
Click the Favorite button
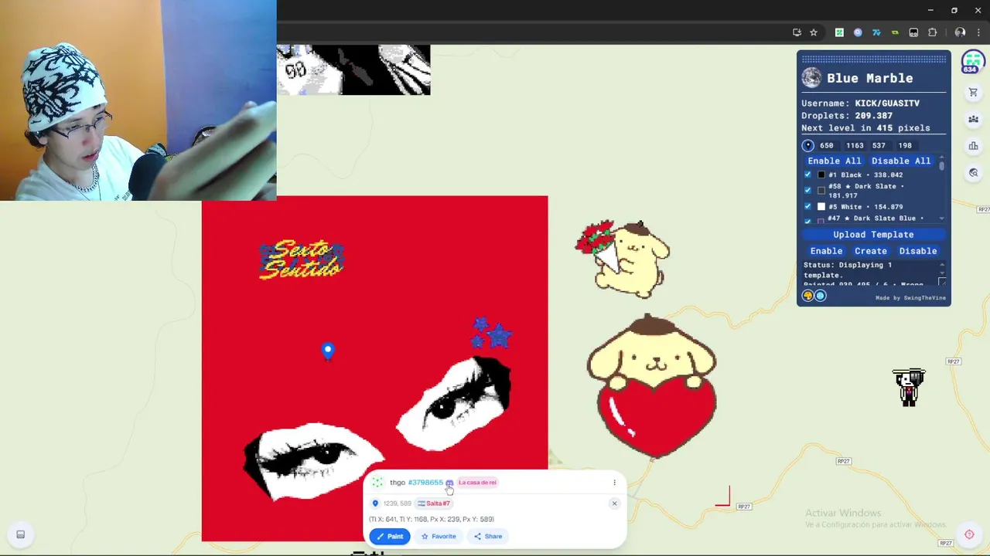point(439,536)
